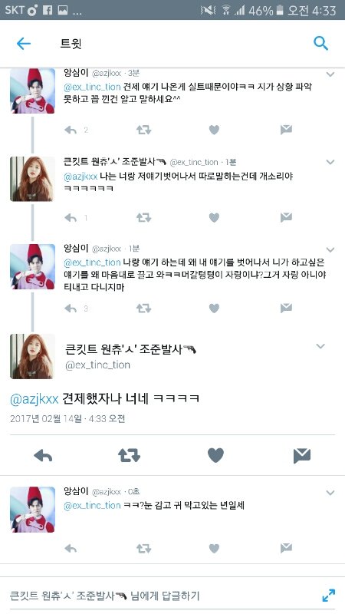The width and height of the screenshot is (345, 614).
Task: Open the chevron menu on last 앙삼이 reply
Action: pos(330,493)
